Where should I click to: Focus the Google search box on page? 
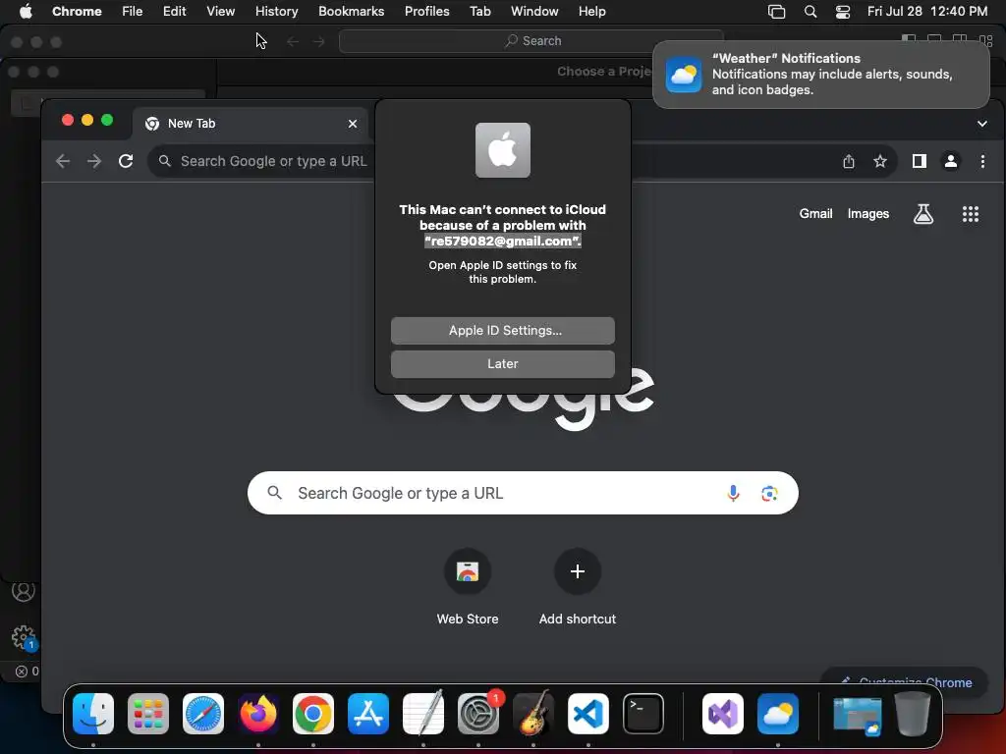[523, 493]
